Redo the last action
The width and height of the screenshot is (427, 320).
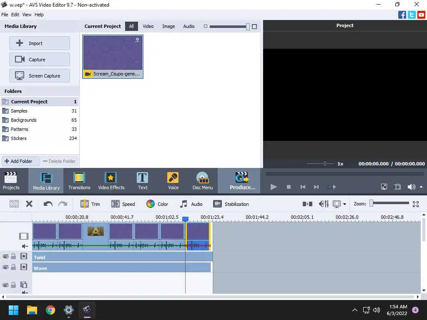point(63,204)
